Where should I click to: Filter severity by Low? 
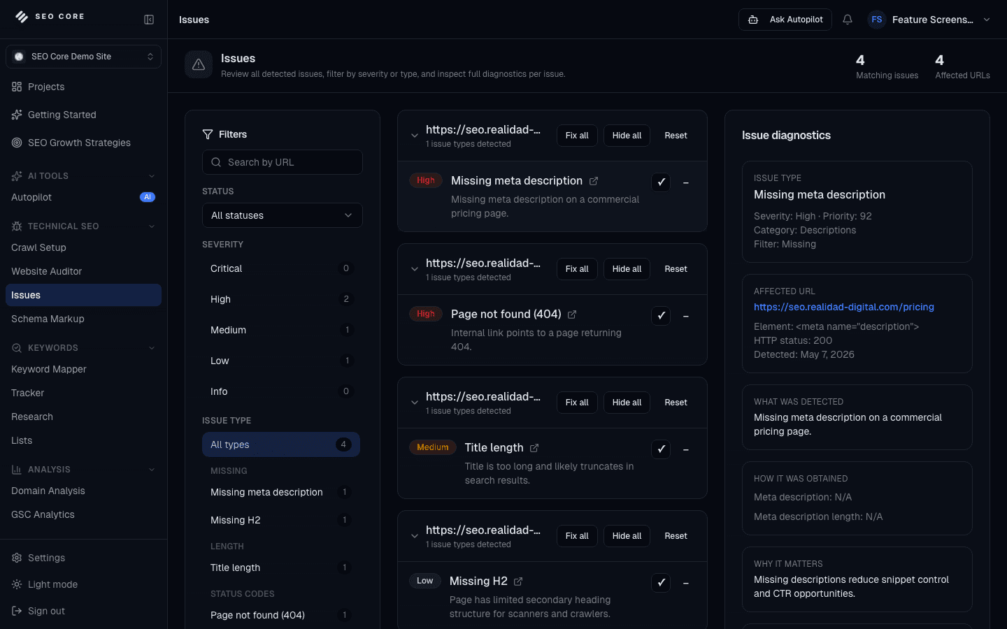pyautogui.click(x=281, y=361)
